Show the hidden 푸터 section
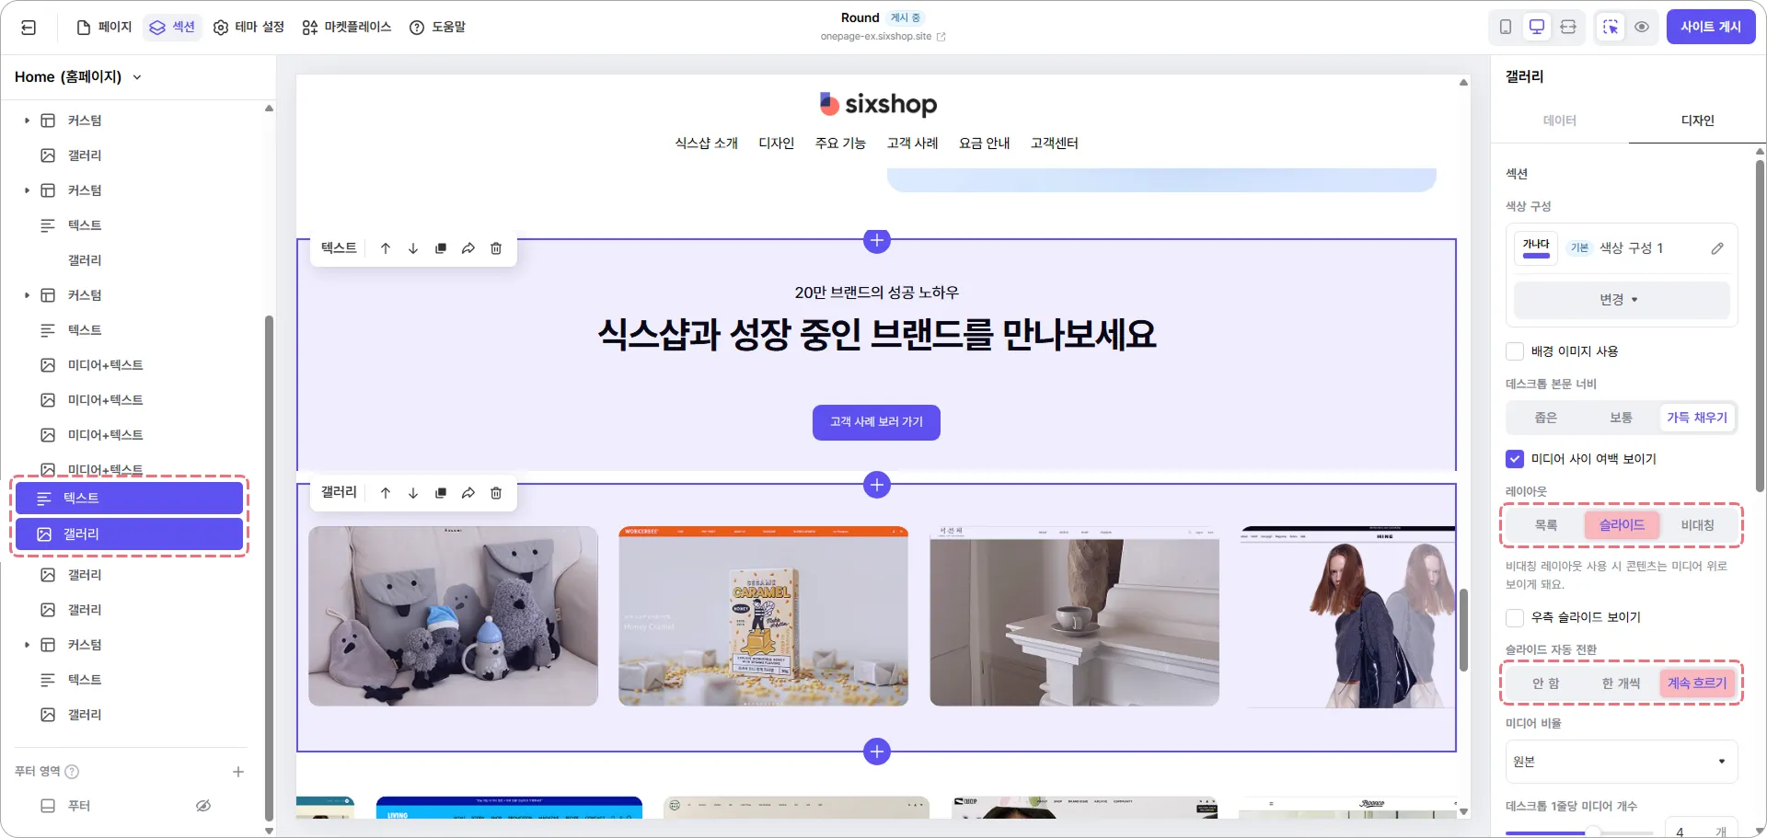This screenshot has width=1767, height=838. pyautogui.click(x=203, y=806)
